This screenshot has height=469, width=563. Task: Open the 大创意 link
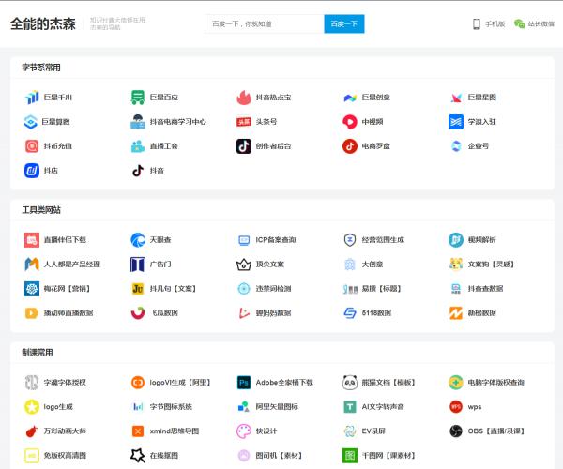(373, 265)
